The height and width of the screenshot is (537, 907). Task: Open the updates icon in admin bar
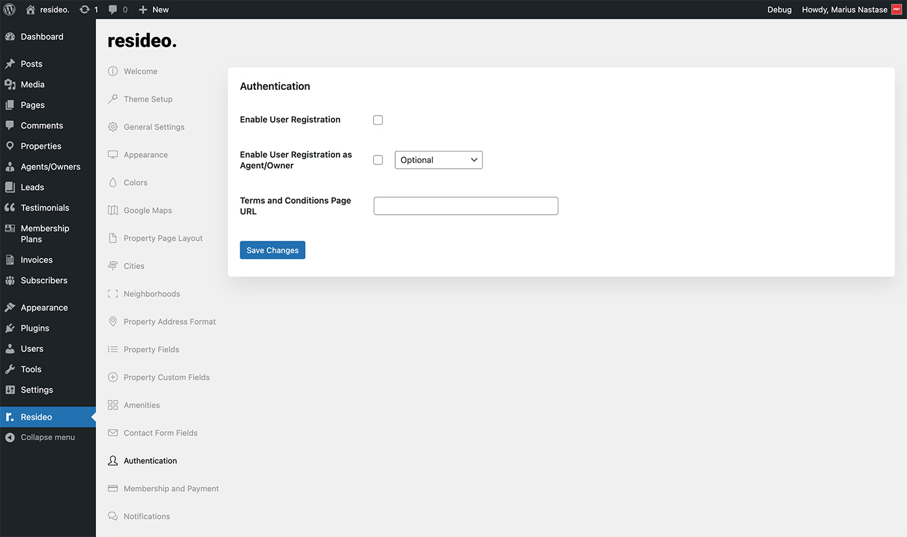(x=84, y=10)
